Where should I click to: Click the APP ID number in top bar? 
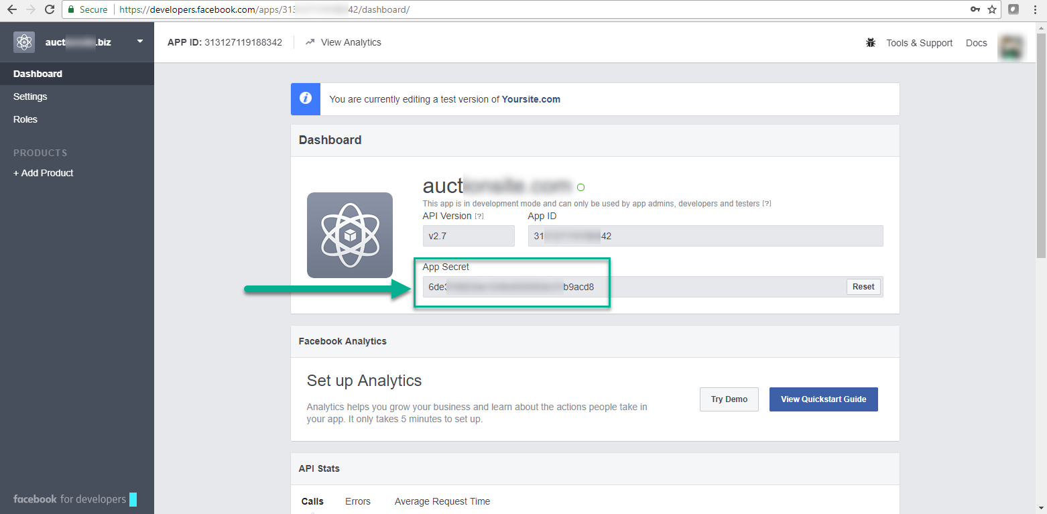[x=243, y=42]
